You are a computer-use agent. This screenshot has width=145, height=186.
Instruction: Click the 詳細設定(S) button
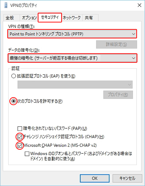pos(116,45)
